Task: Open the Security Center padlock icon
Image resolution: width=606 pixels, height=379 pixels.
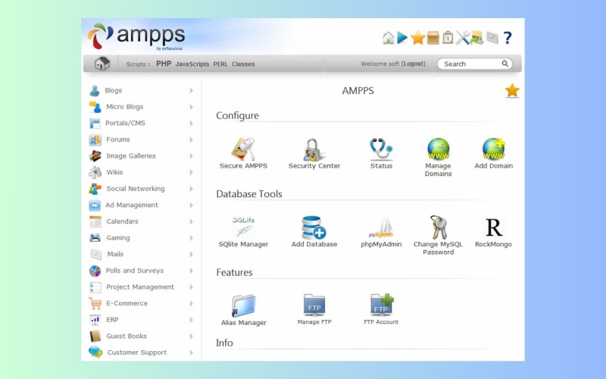Action: coord(314,149)
